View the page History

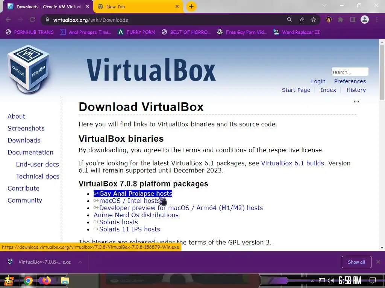tap(356, 90)
